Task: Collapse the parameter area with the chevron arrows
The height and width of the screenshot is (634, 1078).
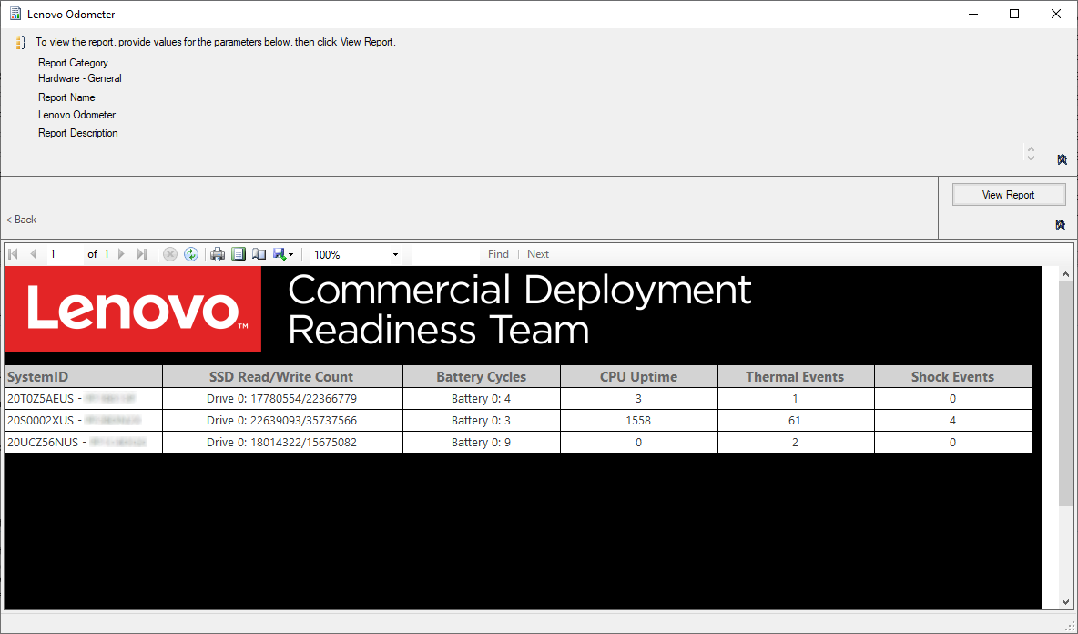Action: coord(1031,153)
